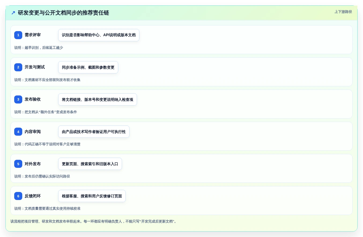363x237 pixels.
Task: Click the 内容审阅 step name
Action: pyautogui.click(x=33, y=132)
